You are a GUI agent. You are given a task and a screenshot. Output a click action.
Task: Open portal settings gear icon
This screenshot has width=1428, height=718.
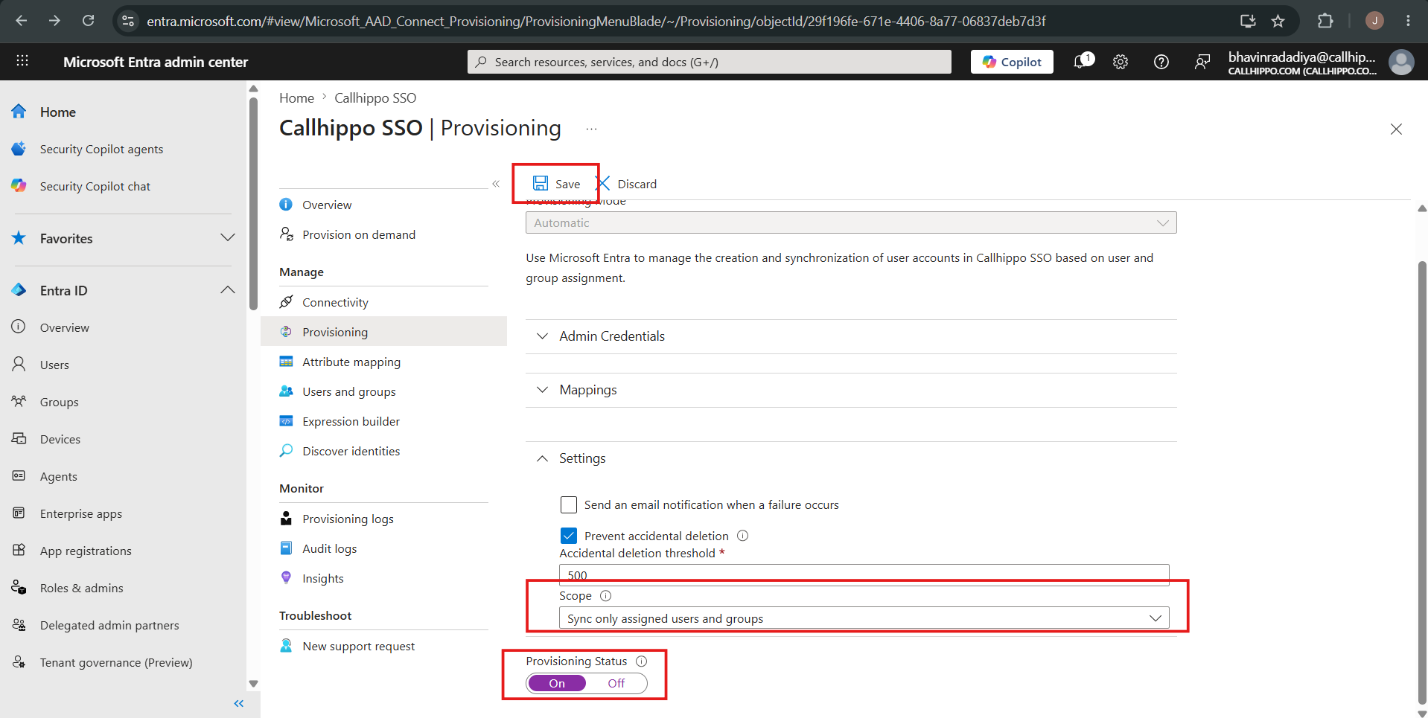(x=1121, y=62)
